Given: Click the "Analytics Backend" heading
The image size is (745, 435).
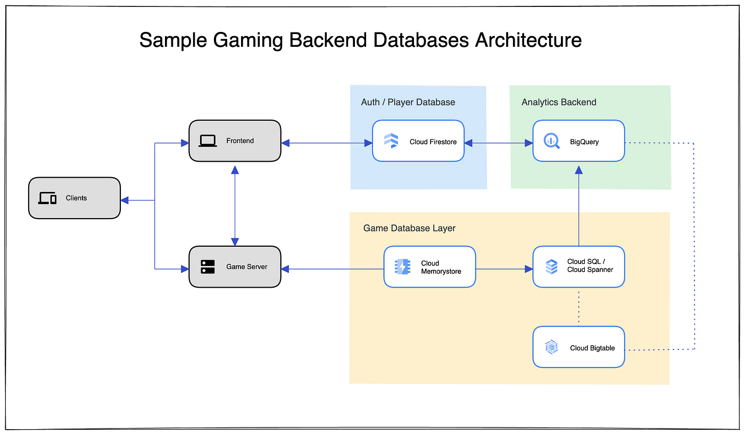Looking at the screenshot, I should pos(559,102).
